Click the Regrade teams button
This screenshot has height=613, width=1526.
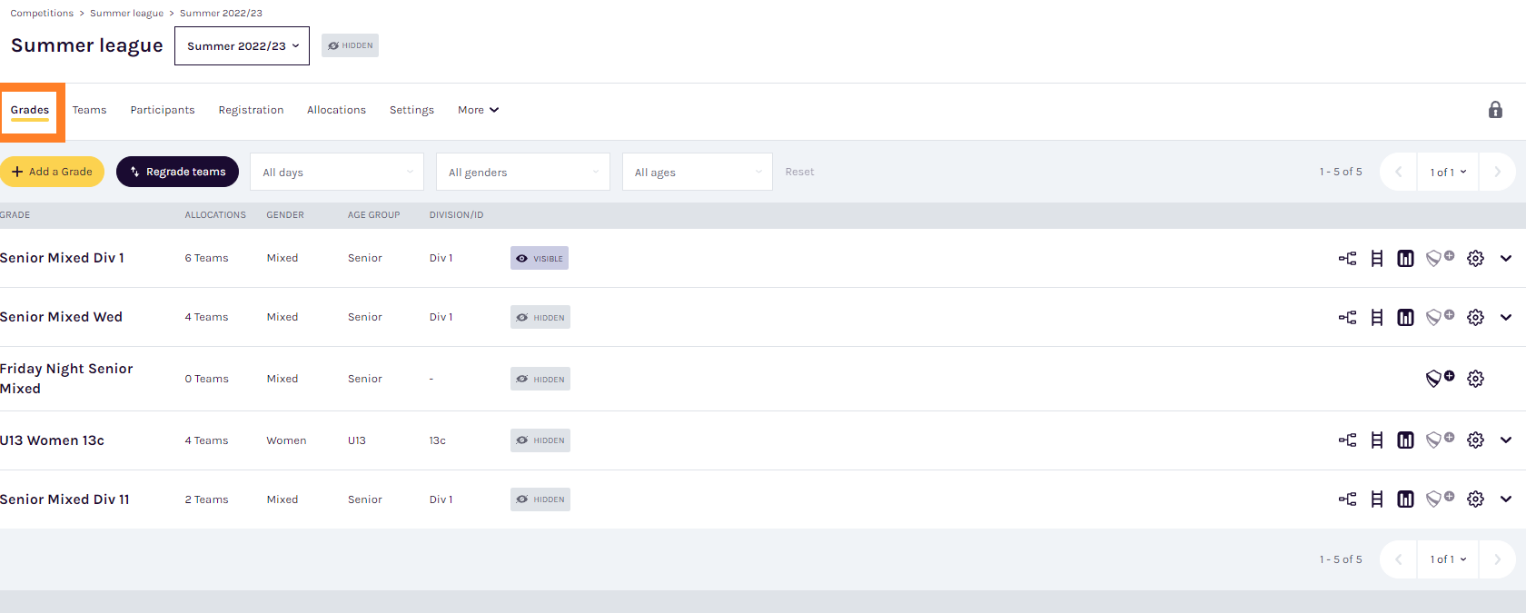click(177, 172)
